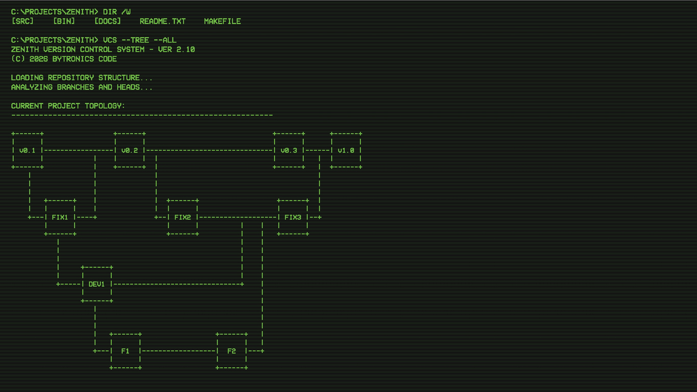Click the FIX2 branch box
The width and height of the screenshot is (697, 392).
pos(183,217)
